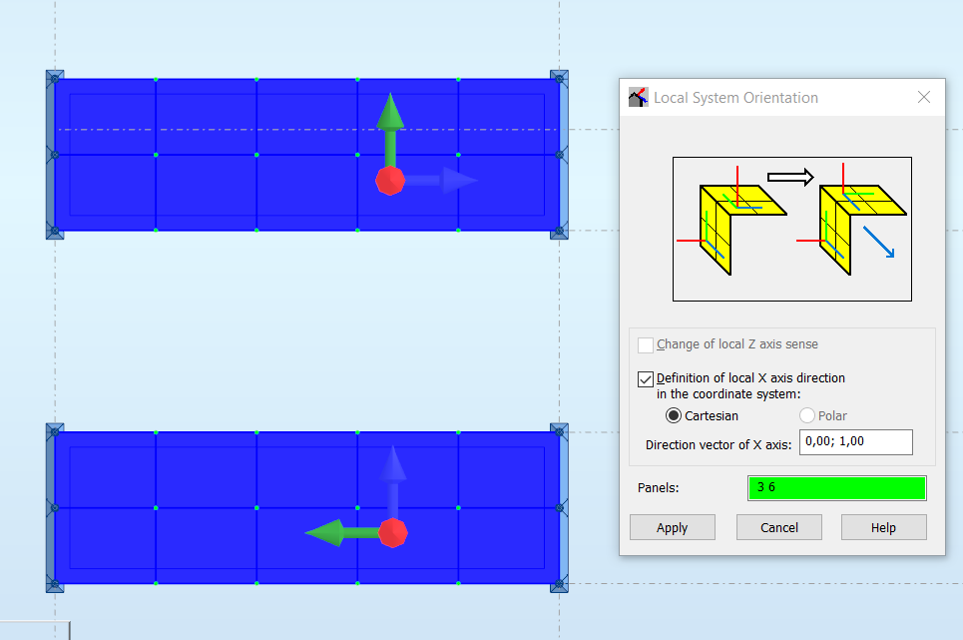Click the blue upward axis arrow on lower panel
The image size is (963, 640).
pos(393,481)
